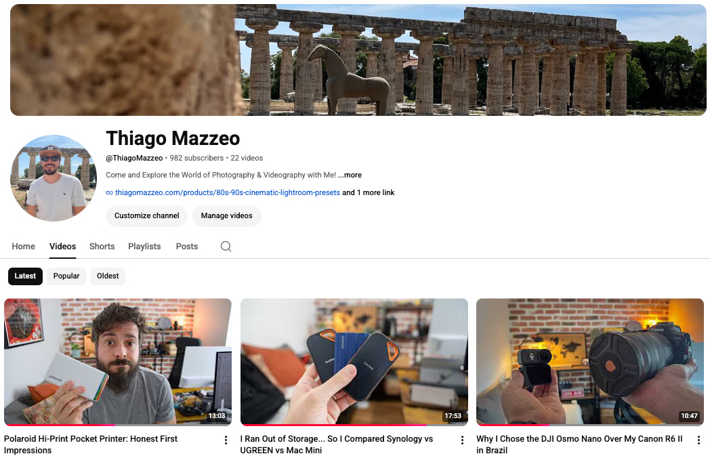Sort videos by Oldest chip
The image size is (710, 458).
(108, 276)
